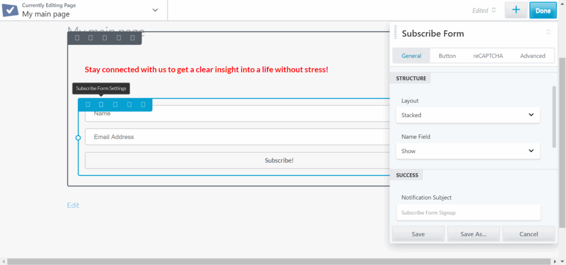Click the last icon in the blue module toolbar
Viewport: 566px width, 265px height.
pyautogui.click(x=143, y=104)
